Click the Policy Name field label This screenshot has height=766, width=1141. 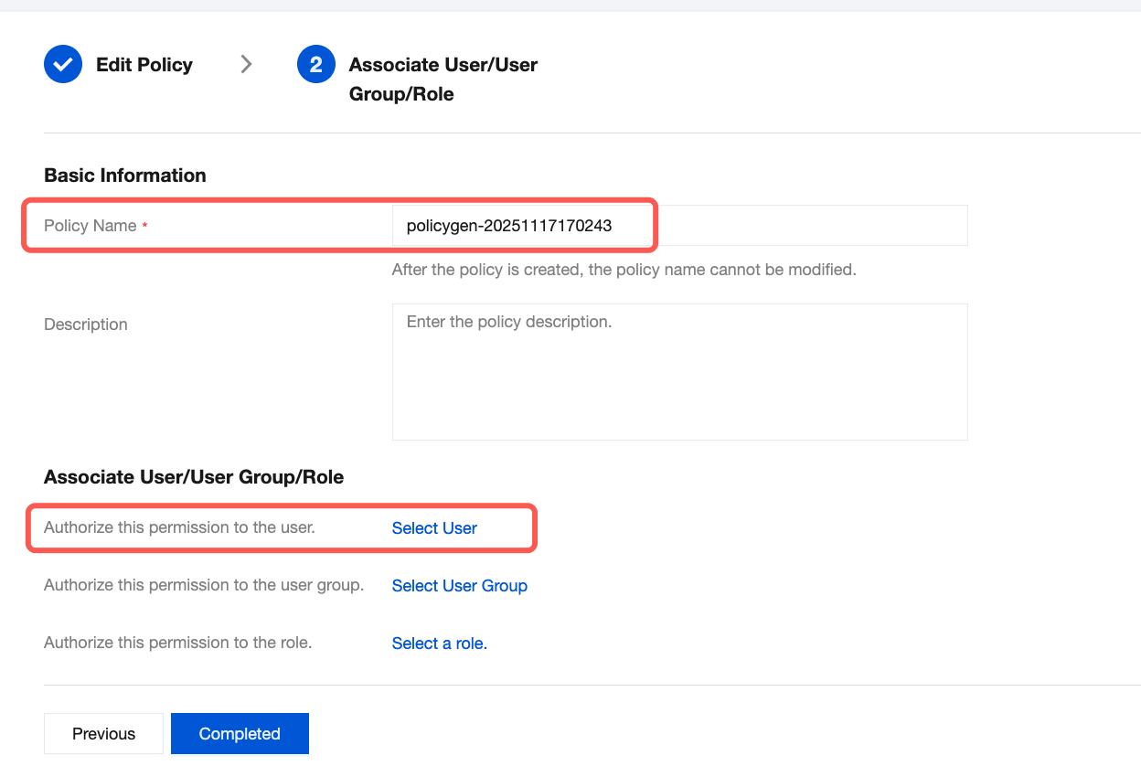point(91,226)
